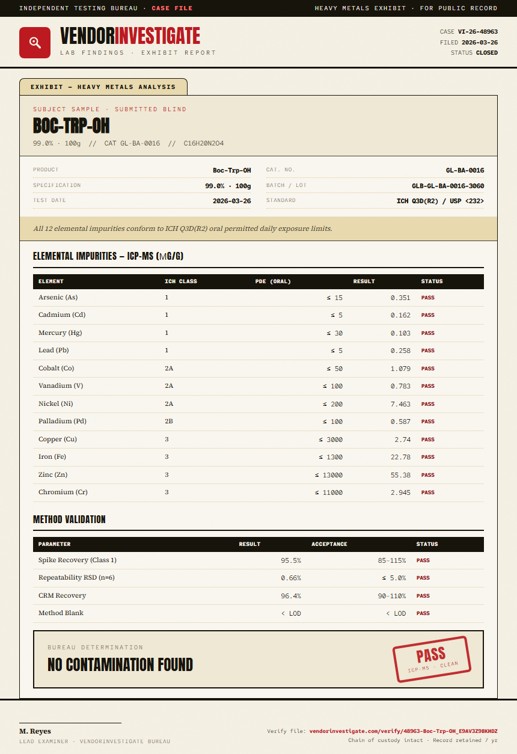Click the ICH Q3D(R2) / USP <232> standard

[440, 201]
